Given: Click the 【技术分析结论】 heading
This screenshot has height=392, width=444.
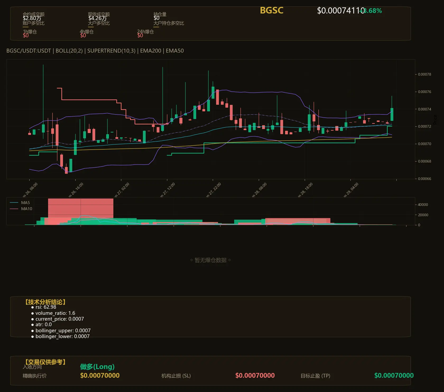Looking at the screenshot, I should pyautogui.click(x=45, y=302).
